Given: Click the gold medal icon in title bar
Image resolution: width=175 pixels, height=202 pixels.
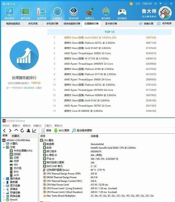Looking at the screenshot, I should coord(131,4).
